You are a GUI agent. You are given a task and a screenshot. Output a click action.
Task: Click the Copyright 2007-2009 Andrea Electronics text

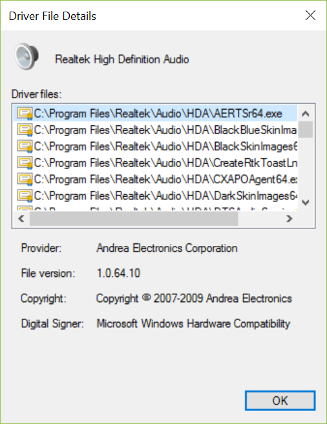pos(194,299)
